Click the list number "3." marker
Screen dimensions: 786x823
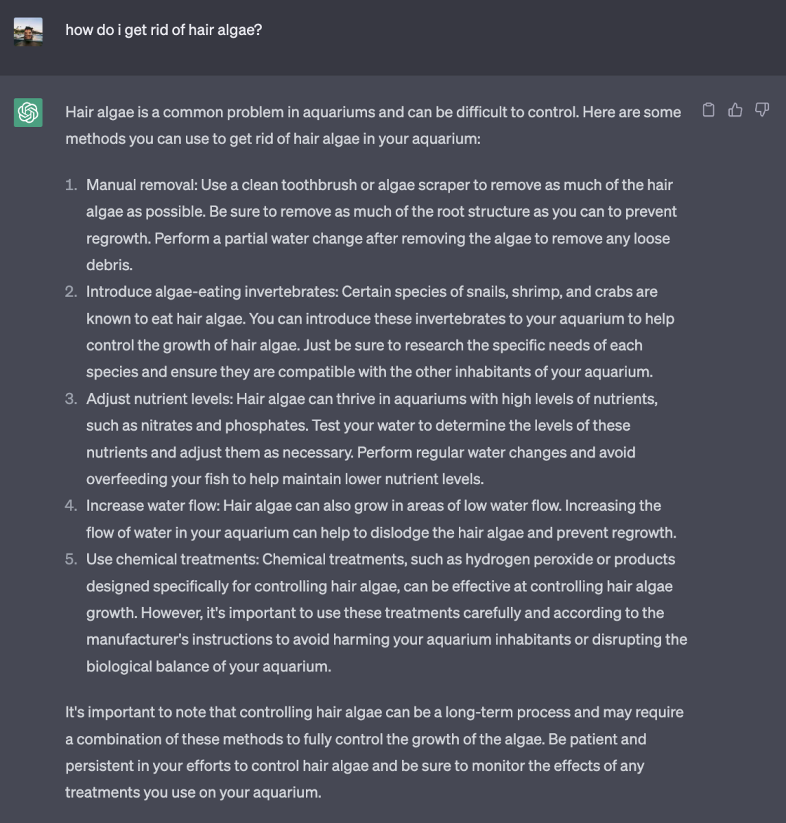pyautogui.click(x=71, y=399)
